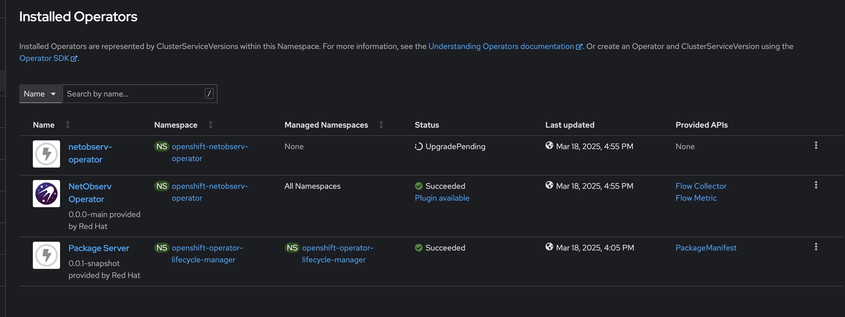Image resolution: width=845 pixels, height=317 pixels.
Task: Sort by Managed Namespaces column arrows
Action: pyautogui.click(x=381, y=125)
